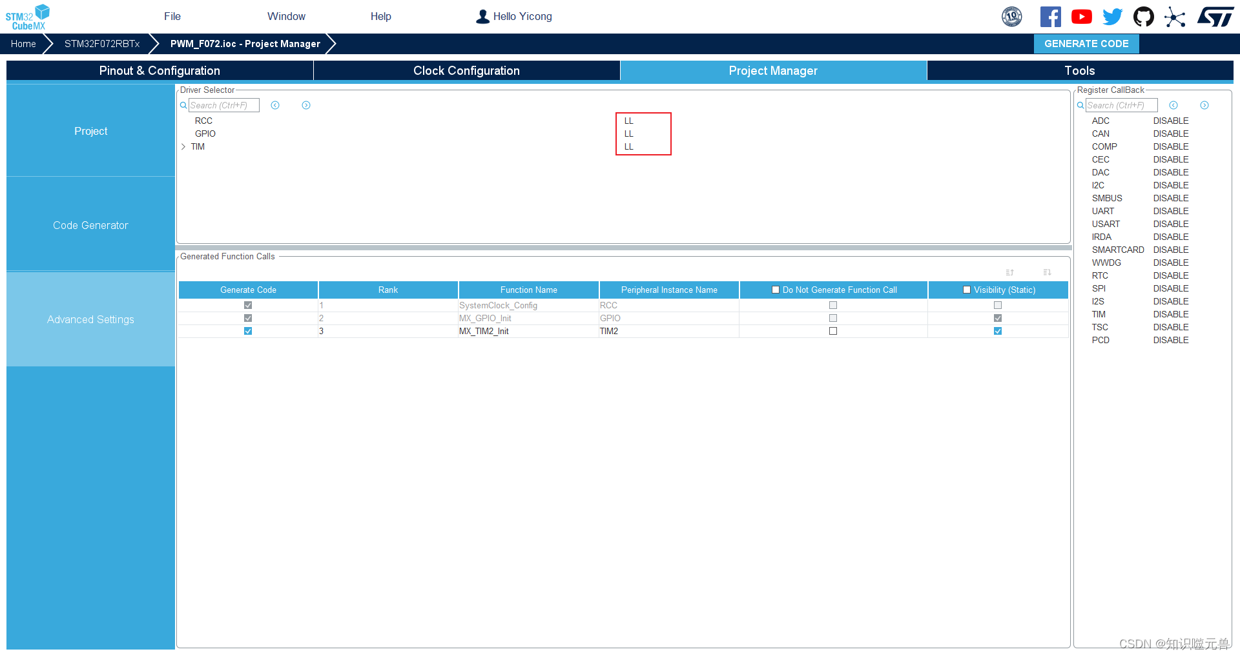Viewport: 1240px width, 656px height.
Task: Select the MX_TIM2_Init function name cell
Action: 529,331
